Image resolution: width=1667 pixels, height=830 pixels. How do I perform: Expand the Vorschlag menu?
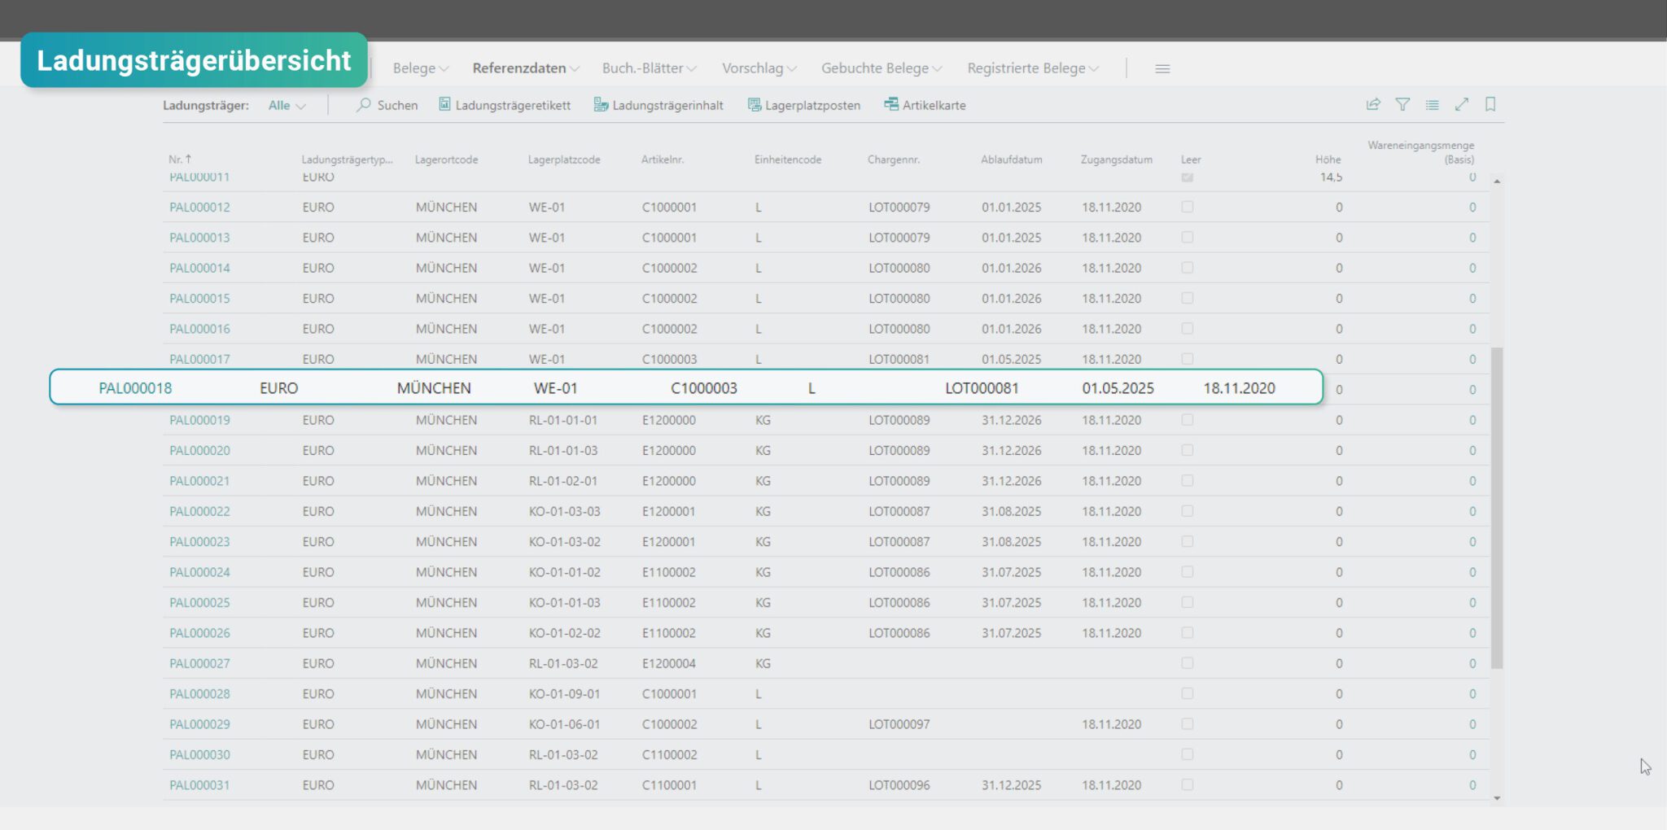tap(759, 68)
